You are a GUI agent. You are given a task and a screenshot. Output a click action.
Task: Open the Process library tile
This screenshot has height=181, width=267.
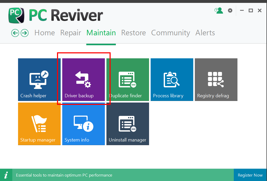click(172, 80)
